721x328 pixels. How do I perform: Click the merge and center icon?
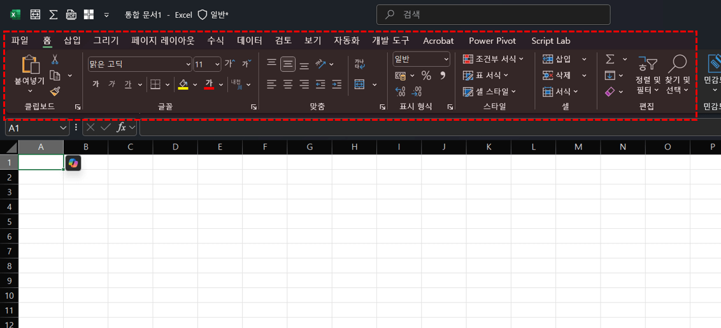[x=360, y=85]
